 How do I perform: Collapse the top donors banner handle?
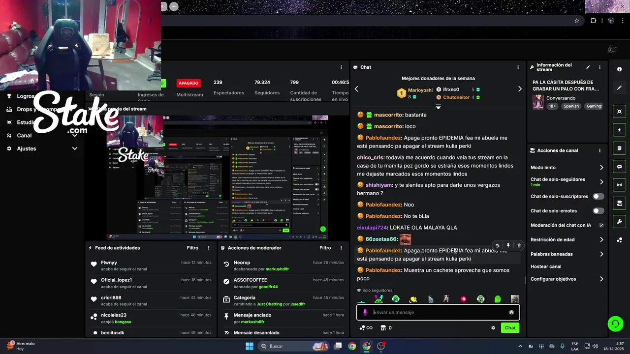tap(438, 106)
